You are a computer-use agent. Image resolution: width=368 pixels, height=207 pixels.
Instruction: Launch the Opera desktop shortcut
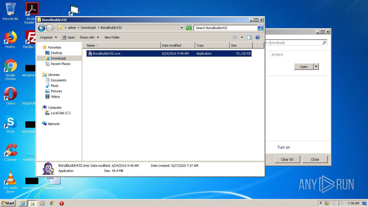(10, 96)
